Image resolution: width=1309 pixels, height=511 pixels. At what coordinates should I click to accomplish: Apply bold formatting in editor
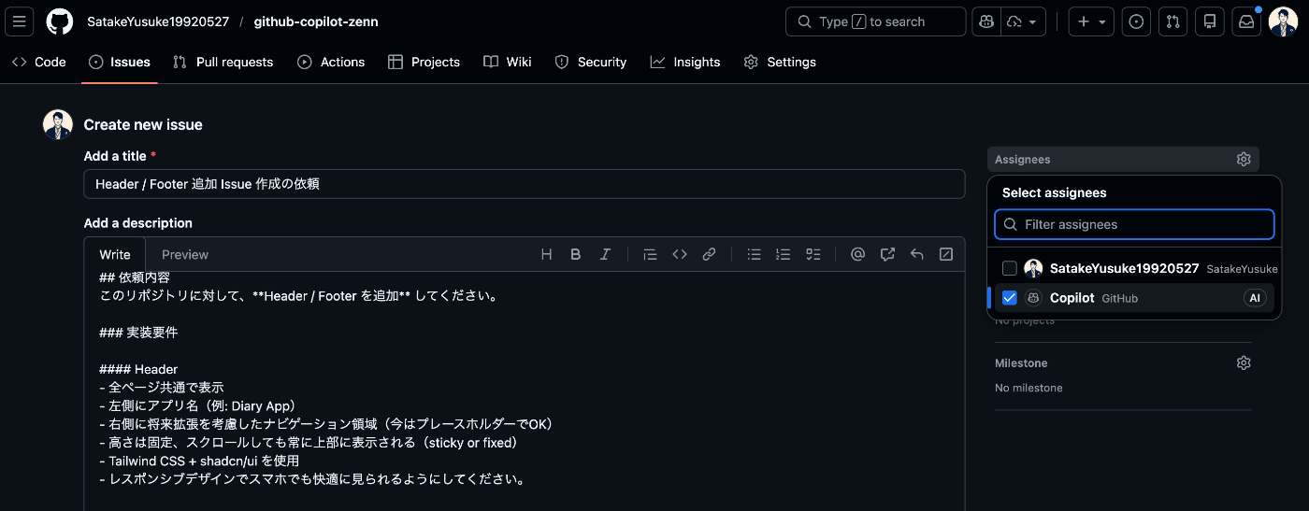tap(576, 254)
